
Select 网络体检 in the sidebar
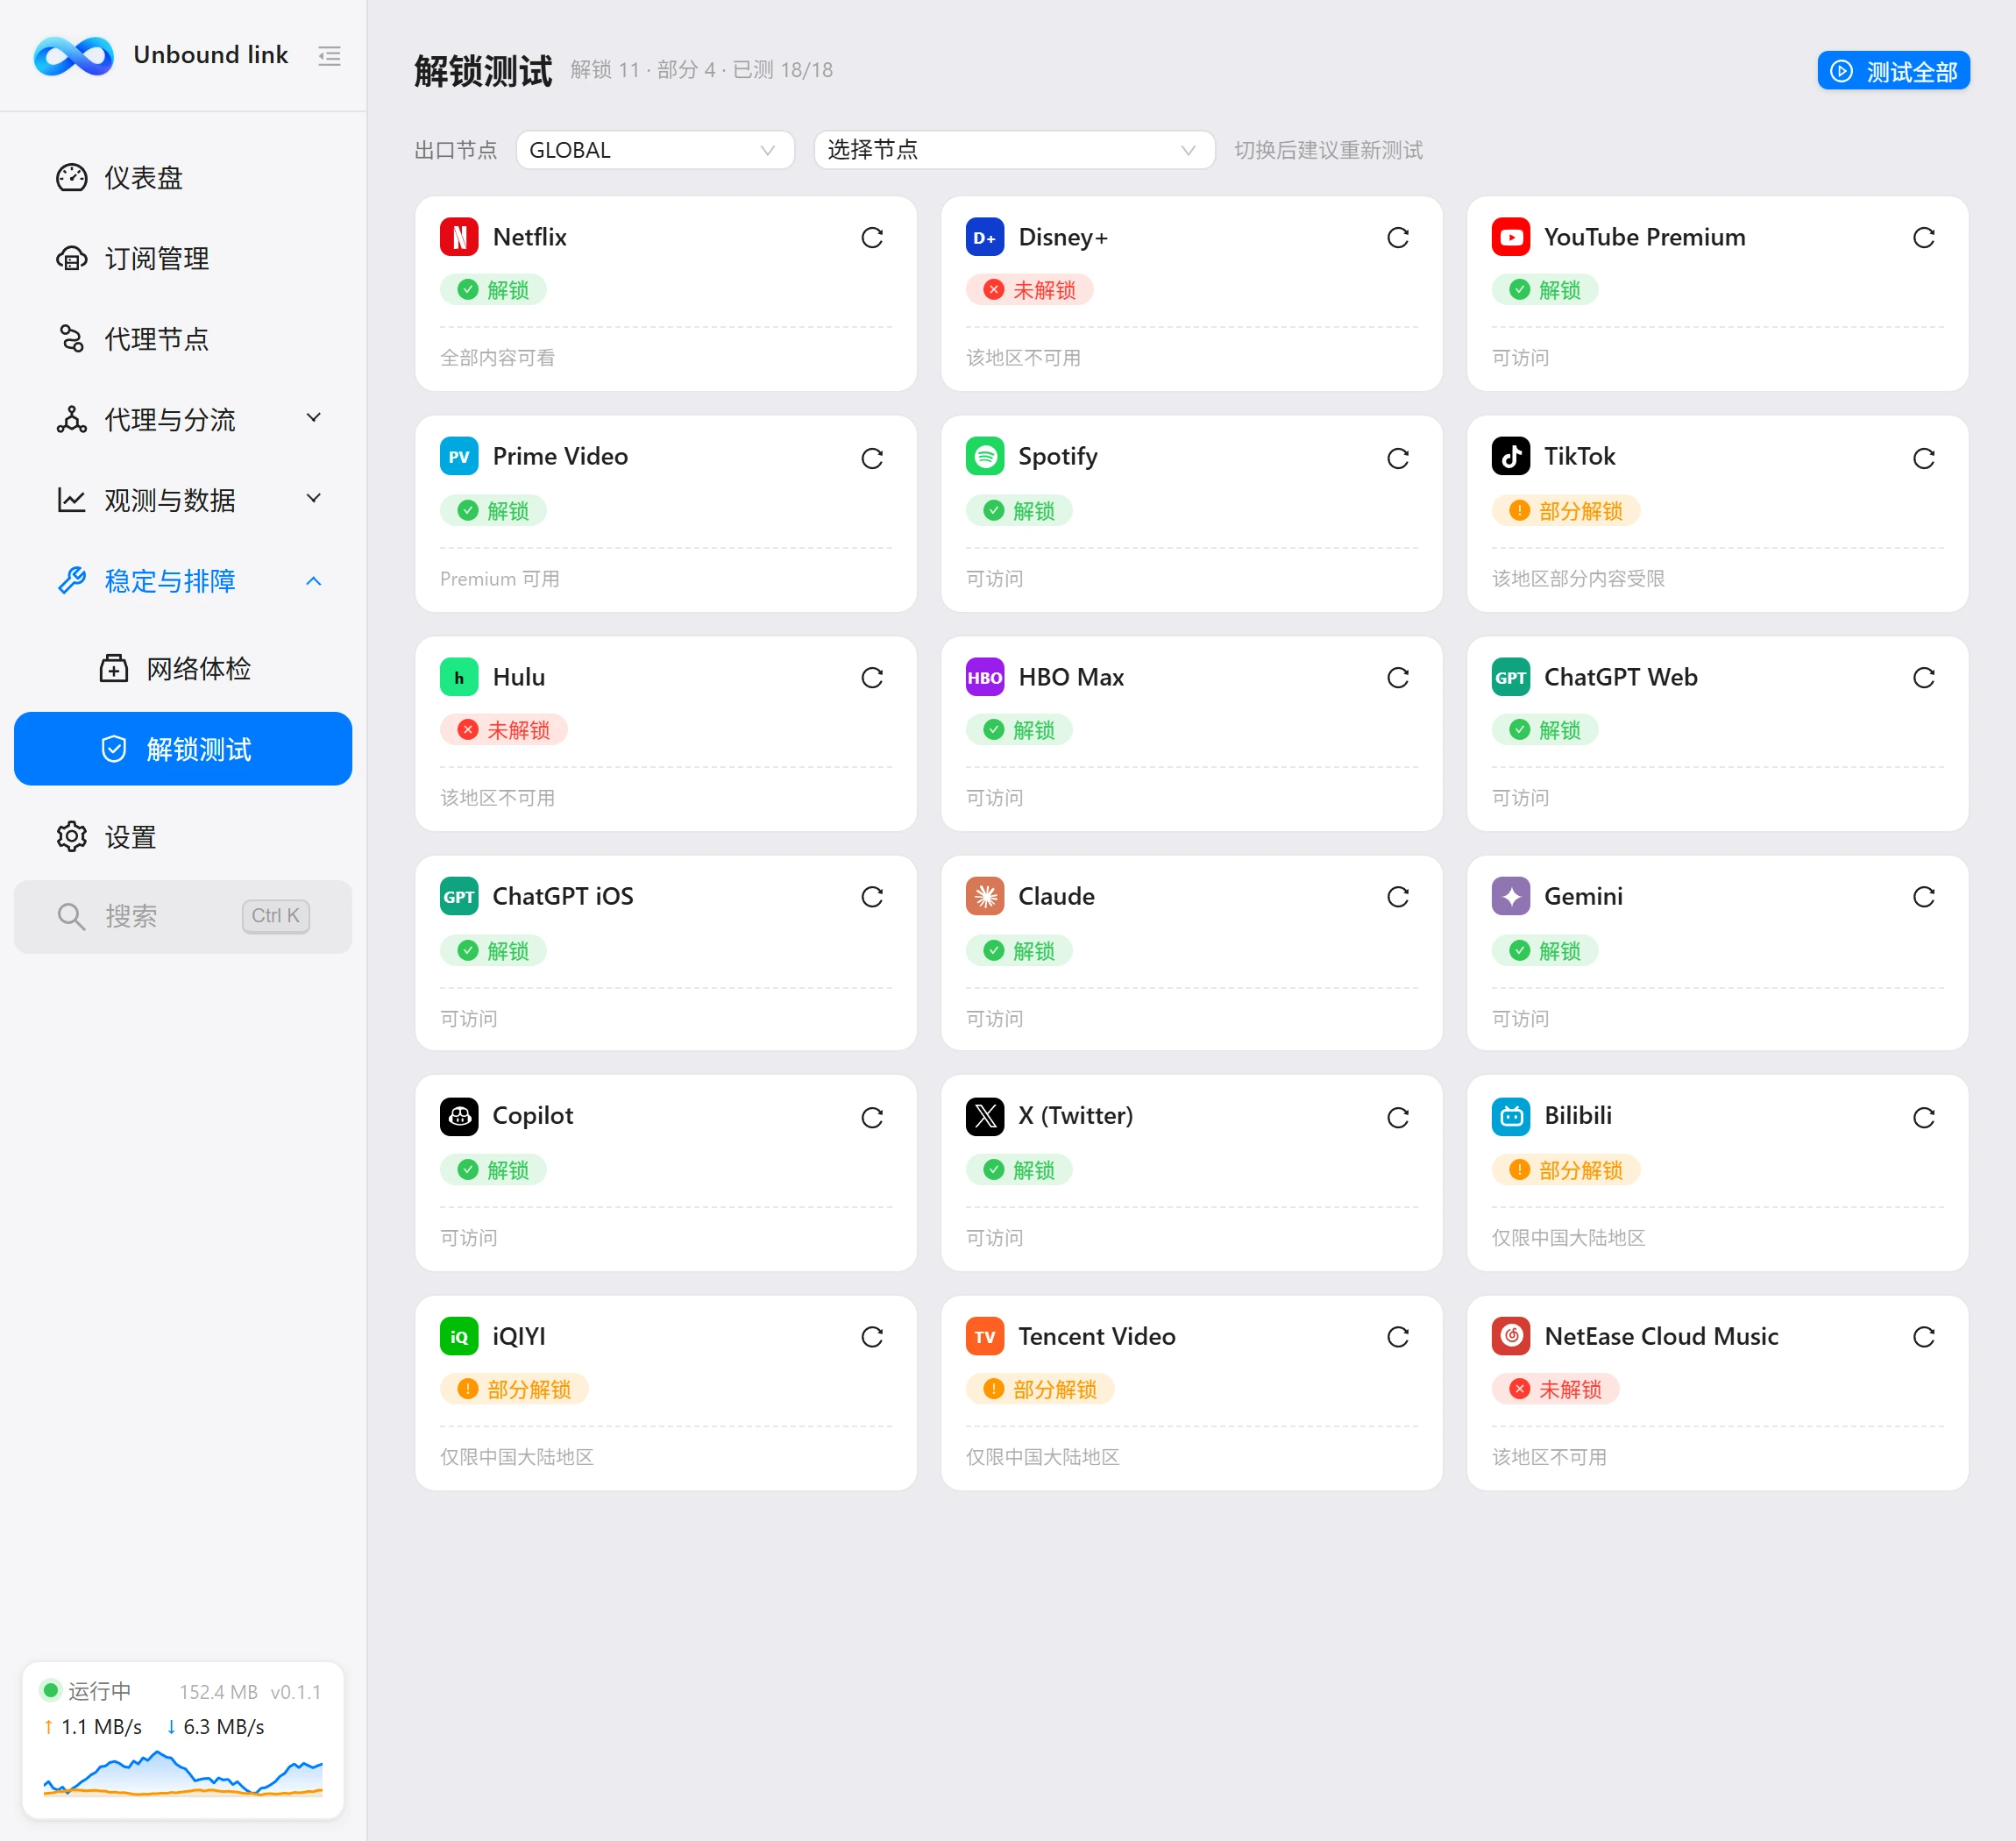(x=183, y=668)
